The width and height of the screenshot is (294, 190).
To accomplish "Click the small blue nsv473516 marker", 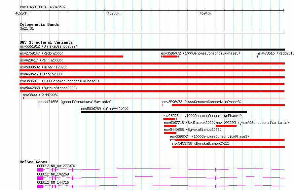I will (257, 57).
